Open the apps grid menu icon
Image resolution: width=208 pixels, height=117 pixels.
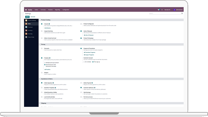coord(26,10)
